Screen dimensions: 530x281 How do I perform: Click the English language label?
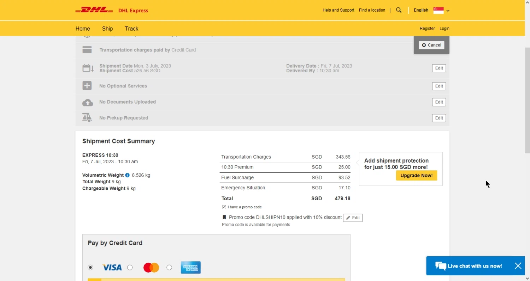(x=421, y=10)
